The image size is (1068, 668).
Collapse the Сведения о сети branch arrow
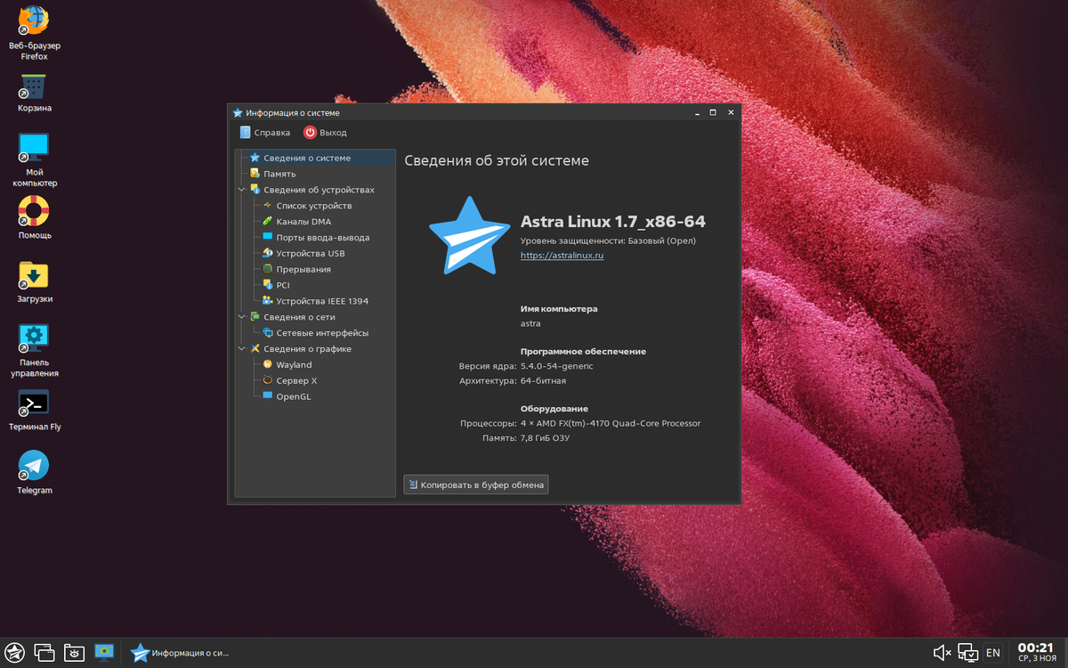241,317
